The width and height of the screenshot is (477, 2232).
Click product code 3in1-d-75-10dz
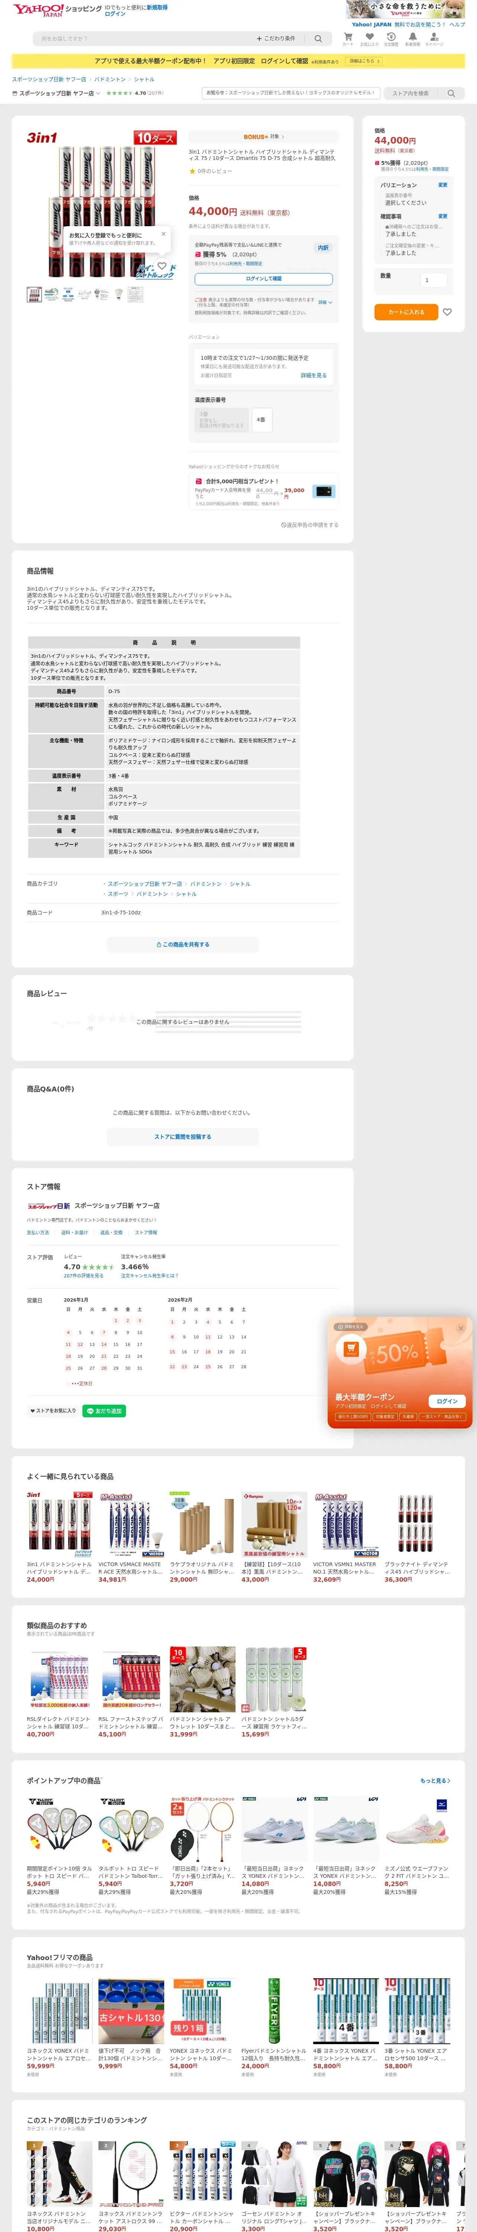(x=120, y=913)
